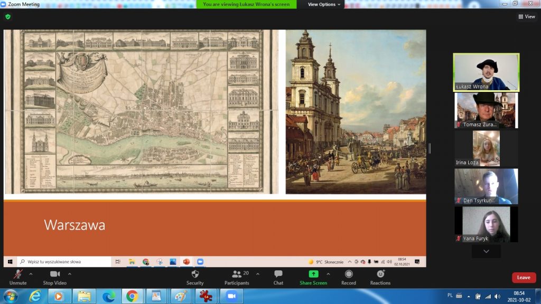Select Łukasz Wrona's video thumbnail

(486, 72)
